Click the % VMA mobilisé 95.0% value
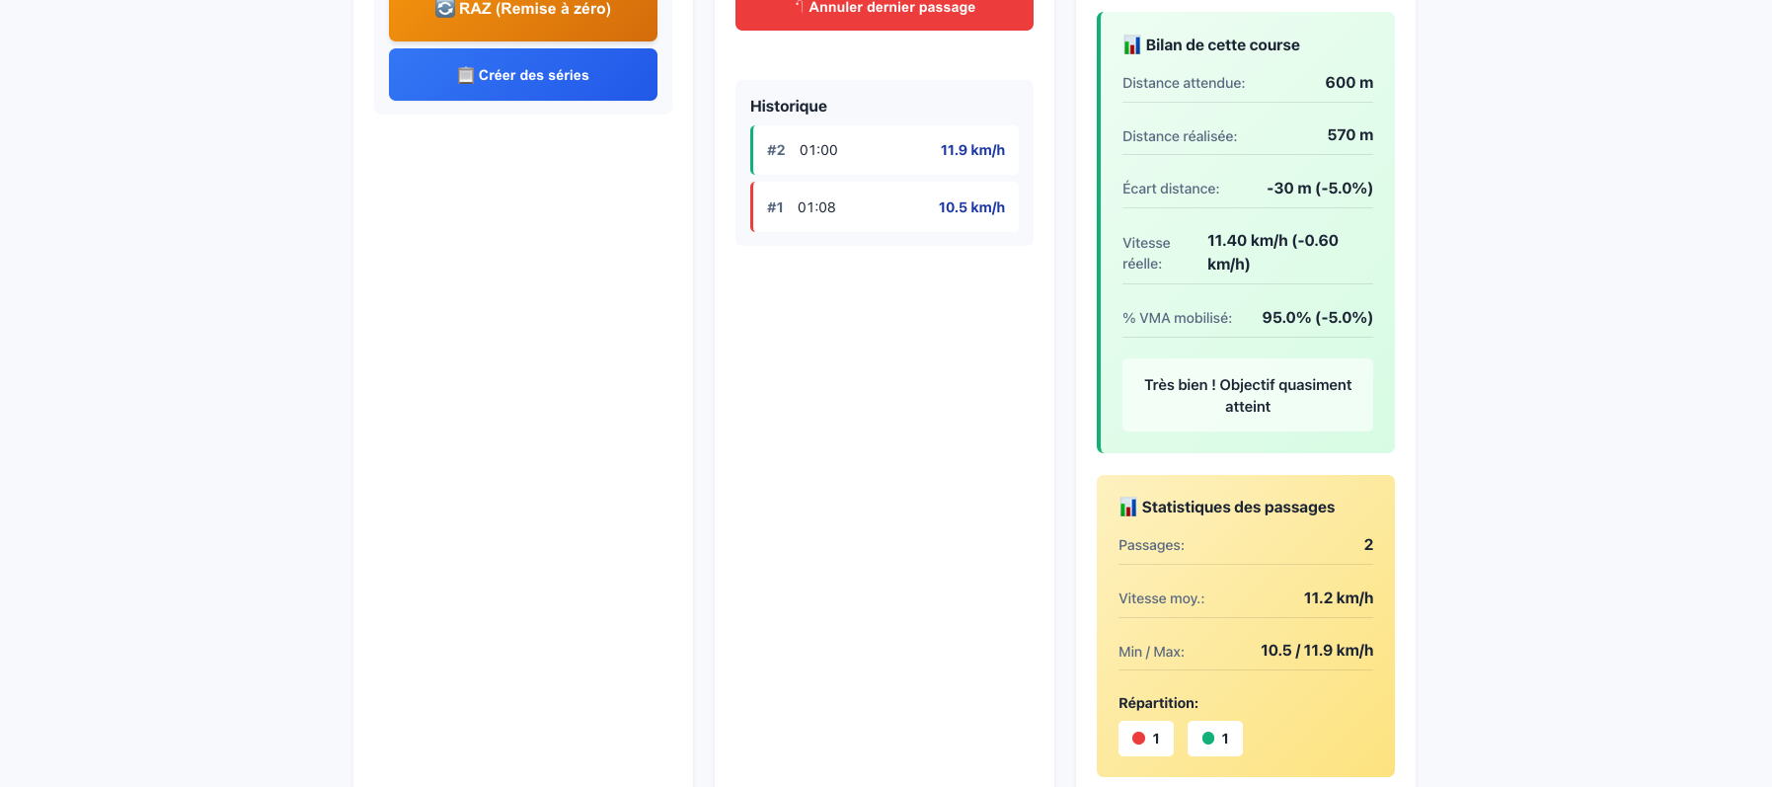This screenshot has width=1772, height=787. tap(1317, 318)
